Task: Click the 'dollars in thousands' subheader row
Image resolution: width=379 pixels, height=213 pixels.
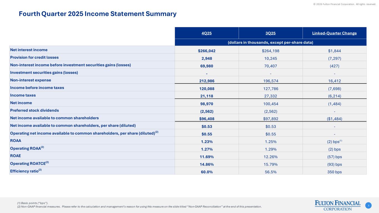Action: tap(270, 42)
